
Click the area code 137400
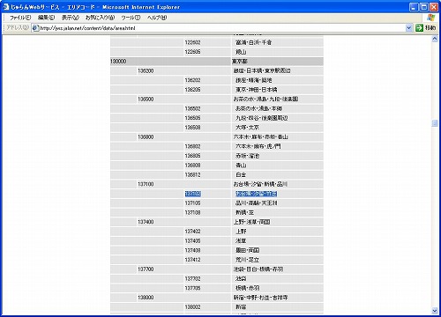click(x=146, y=222)
